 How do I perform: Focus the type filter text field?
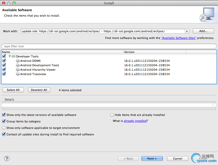click(109, 46)
